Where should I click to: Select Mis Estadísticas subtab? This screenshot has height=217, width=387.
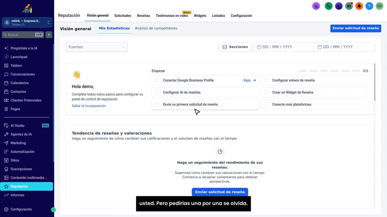coord(114,28)
